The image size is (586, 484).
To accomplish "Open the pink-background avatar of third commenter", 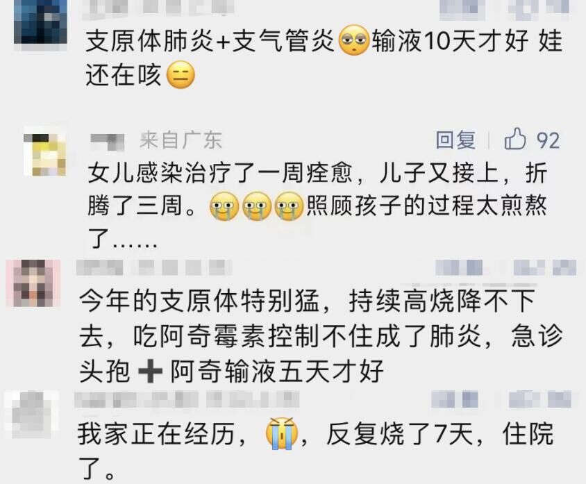I will click(x=33, y=283).
